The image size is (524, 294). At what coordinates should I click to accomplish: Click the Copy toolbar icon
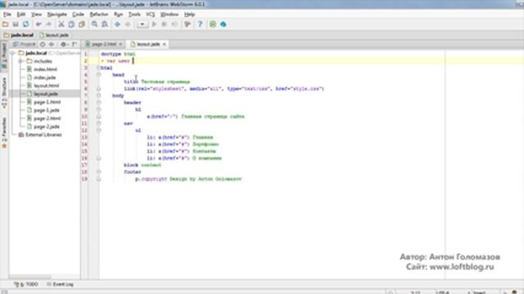[x=71, y=24]
